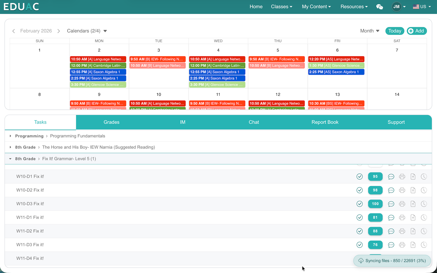Go to Home in top navigation
Screen dimensions: 437x273
pos(256,7)
